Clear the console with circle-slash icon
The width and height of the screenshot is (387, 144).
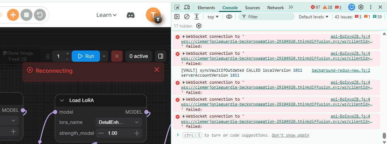[x=187, y=17]
